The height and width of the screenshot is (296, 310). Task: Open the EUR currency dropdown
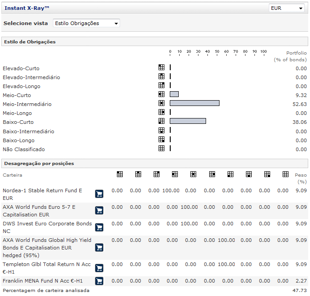[x=286, y=8]
